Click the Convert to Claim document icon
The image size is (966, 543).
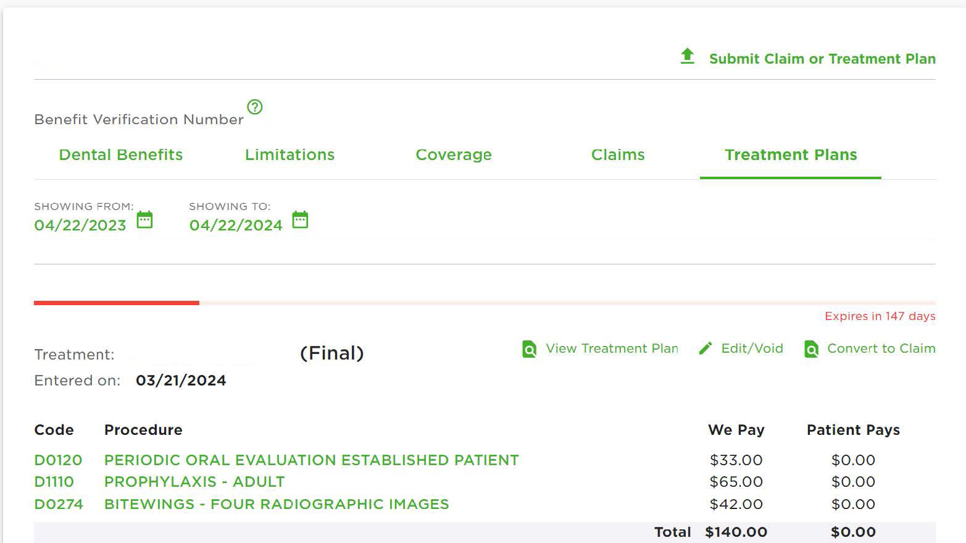pyautogui.click(x=811, y=349)
